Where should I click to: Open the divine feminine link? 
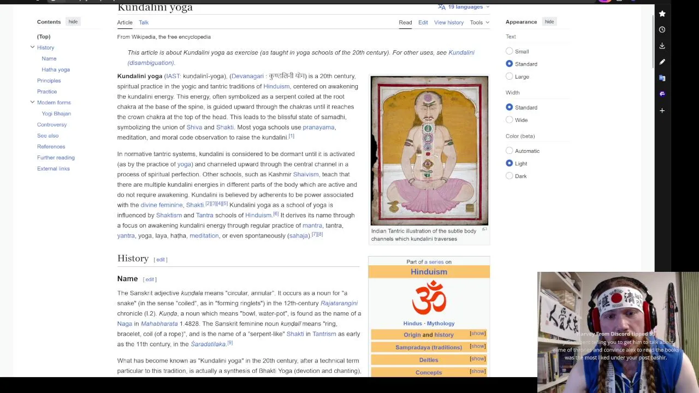[x=162, y=205]
